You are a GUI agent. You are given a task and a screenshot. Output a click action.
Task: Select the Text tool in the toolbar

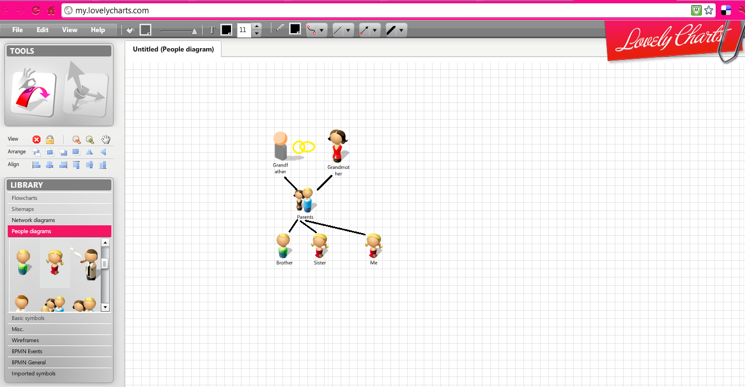(x=212, y=29)
